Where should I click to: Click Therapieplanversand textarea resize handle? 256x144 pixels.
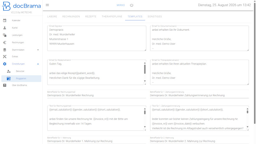point(248,84)
